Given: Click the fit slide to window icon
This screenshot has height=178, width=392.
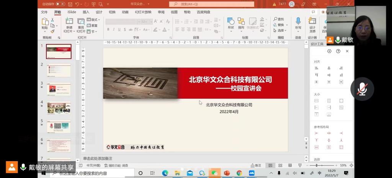Looking at the screenshot, I should coord(351,165).
